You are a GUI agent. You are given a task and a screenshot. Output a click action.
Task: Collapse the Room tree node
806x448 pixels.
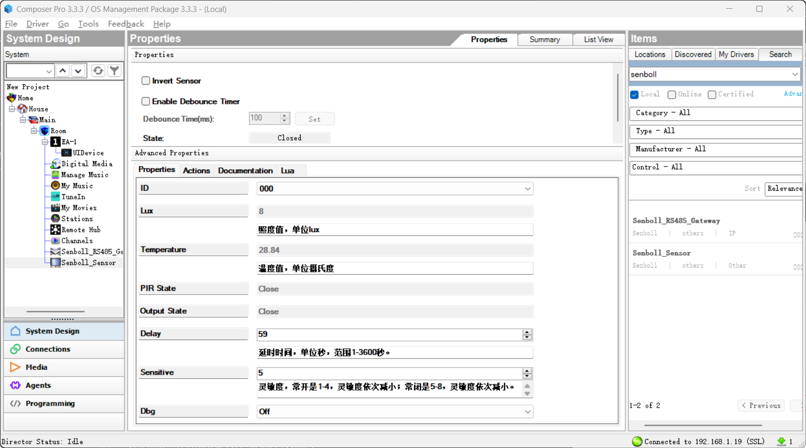[x=34, y=131]
